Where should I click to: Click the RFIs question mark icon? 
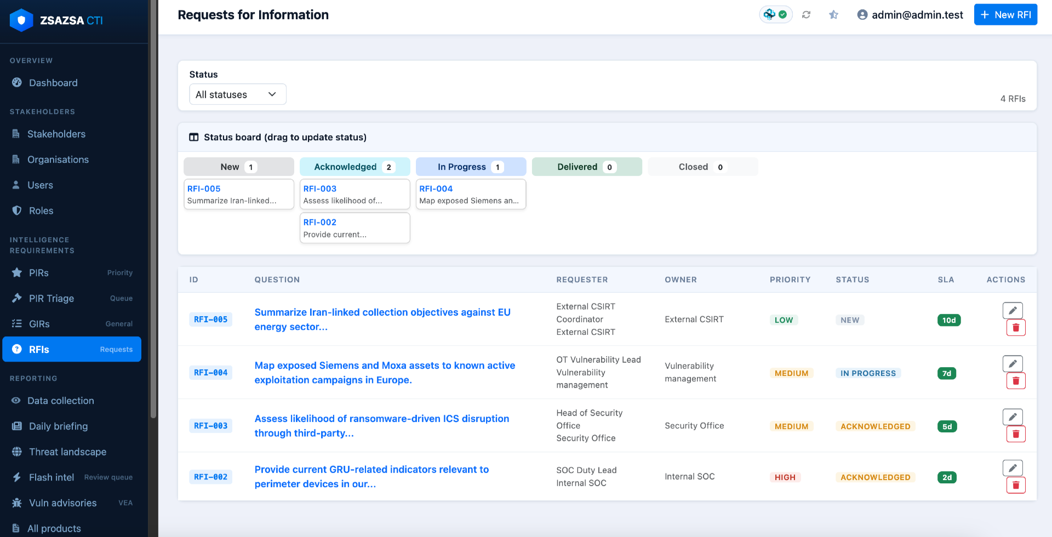click(17, 349)
